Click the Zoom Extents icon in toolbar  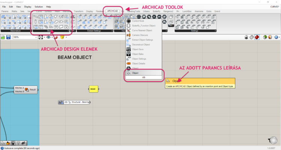point(41,37)
